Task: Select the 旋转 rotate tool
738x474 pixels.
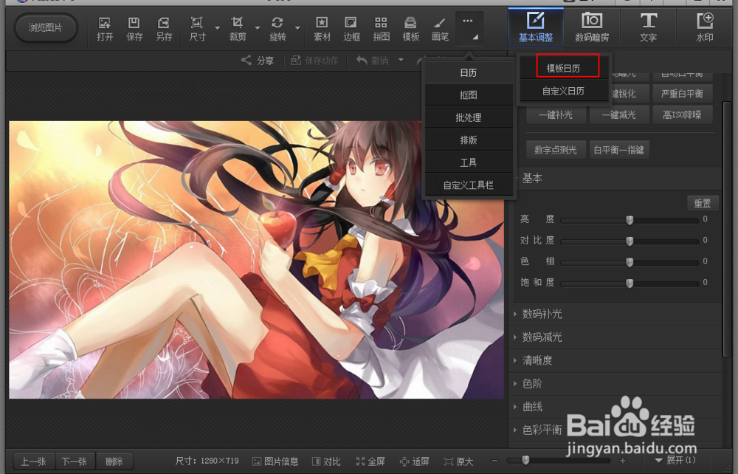Action: pos(277,29)
